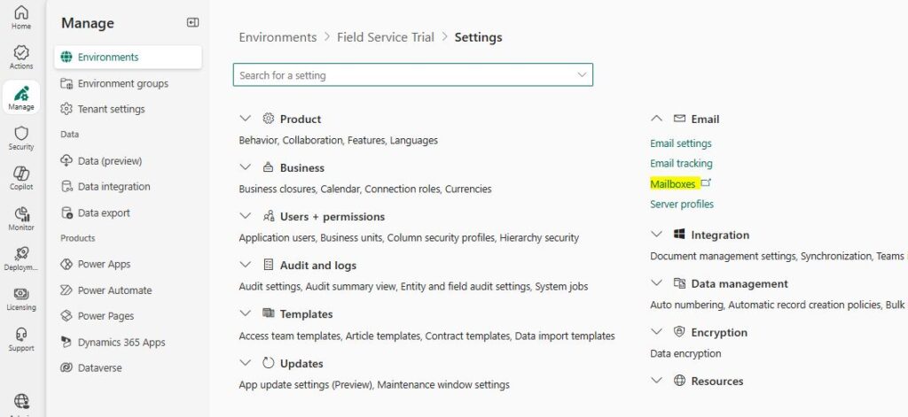Open the Support headset icon
The height and width of the screenshot is (417, 908).
[21, 335]
